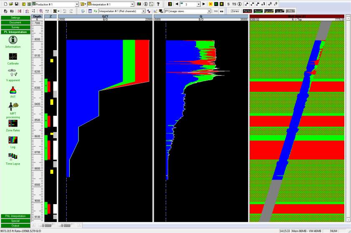351x233 pixels.
Task: Click the yellow sun-shaped toolbar icon
Action: coord(221,4)
